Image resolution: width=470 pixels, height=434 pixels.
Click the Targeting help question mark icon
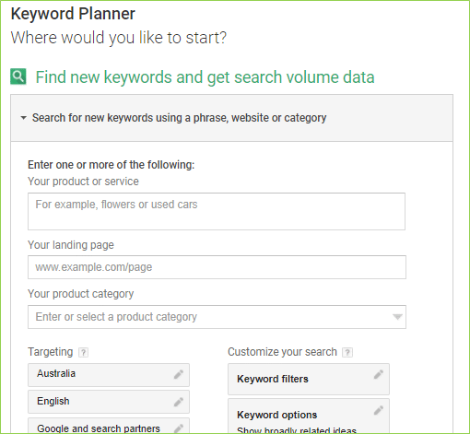[x=83, y=352]
